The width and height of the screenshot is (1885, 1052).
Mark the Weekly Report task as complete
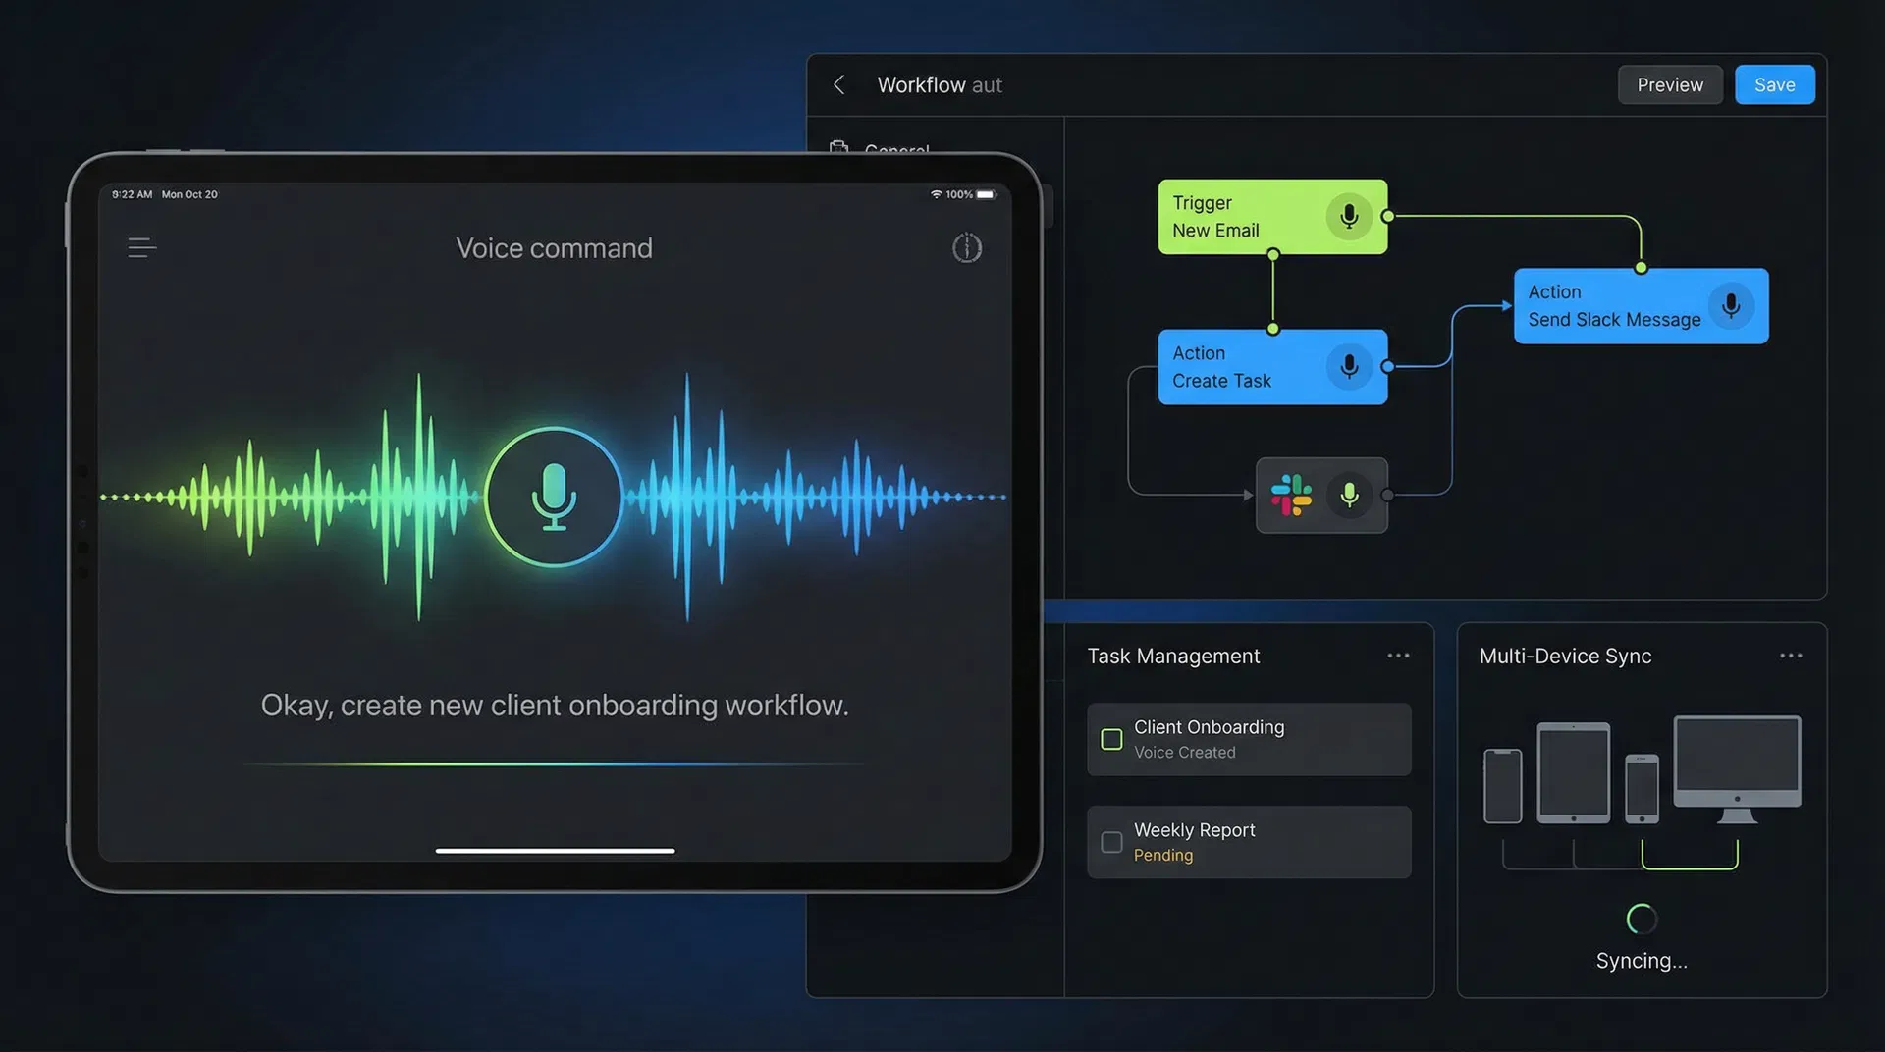click(1110, 841)
